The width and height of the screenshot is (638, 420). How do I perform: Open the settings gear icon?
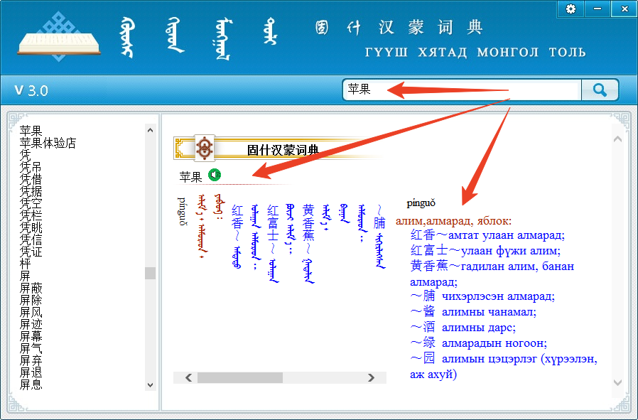[x=571, y=9]
